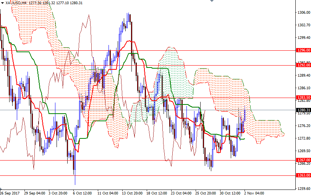Open the chart menu arrow beside XAUUSD,H4
Screen dimensions: 311x196
click(x=2, y=2)
